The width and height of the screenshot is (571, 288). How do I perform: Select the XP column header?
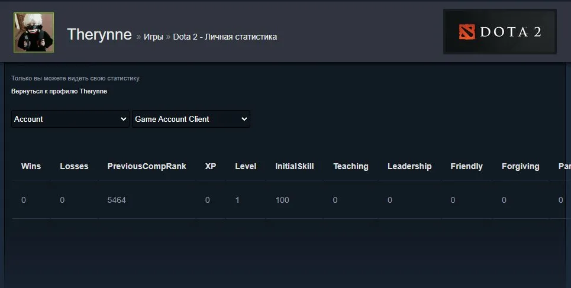point(211,166)
